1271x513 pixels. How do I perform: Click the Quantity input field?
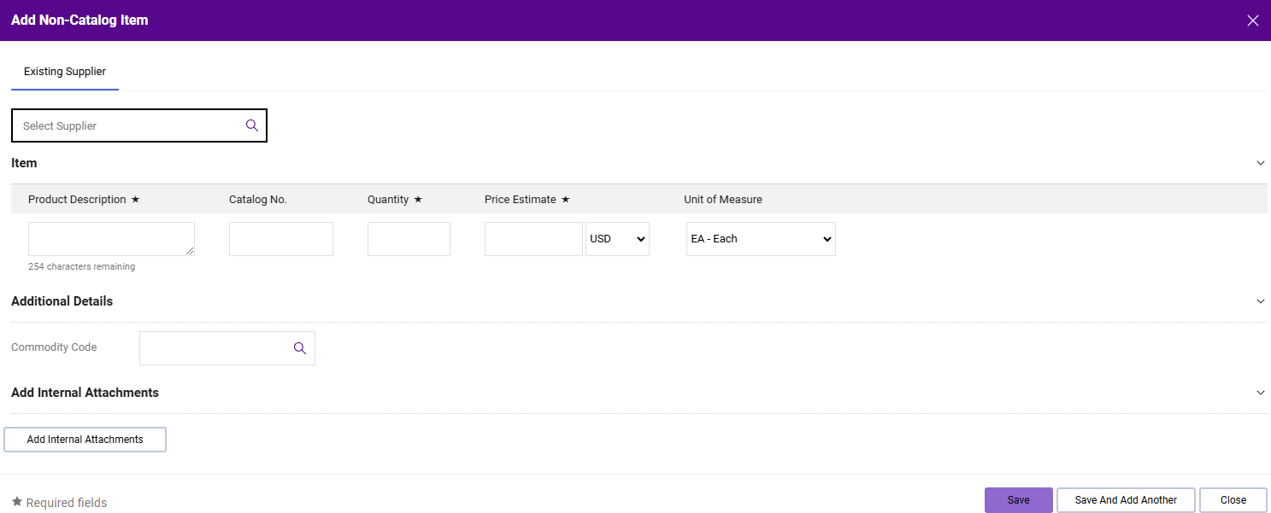(x=409, y=239)
